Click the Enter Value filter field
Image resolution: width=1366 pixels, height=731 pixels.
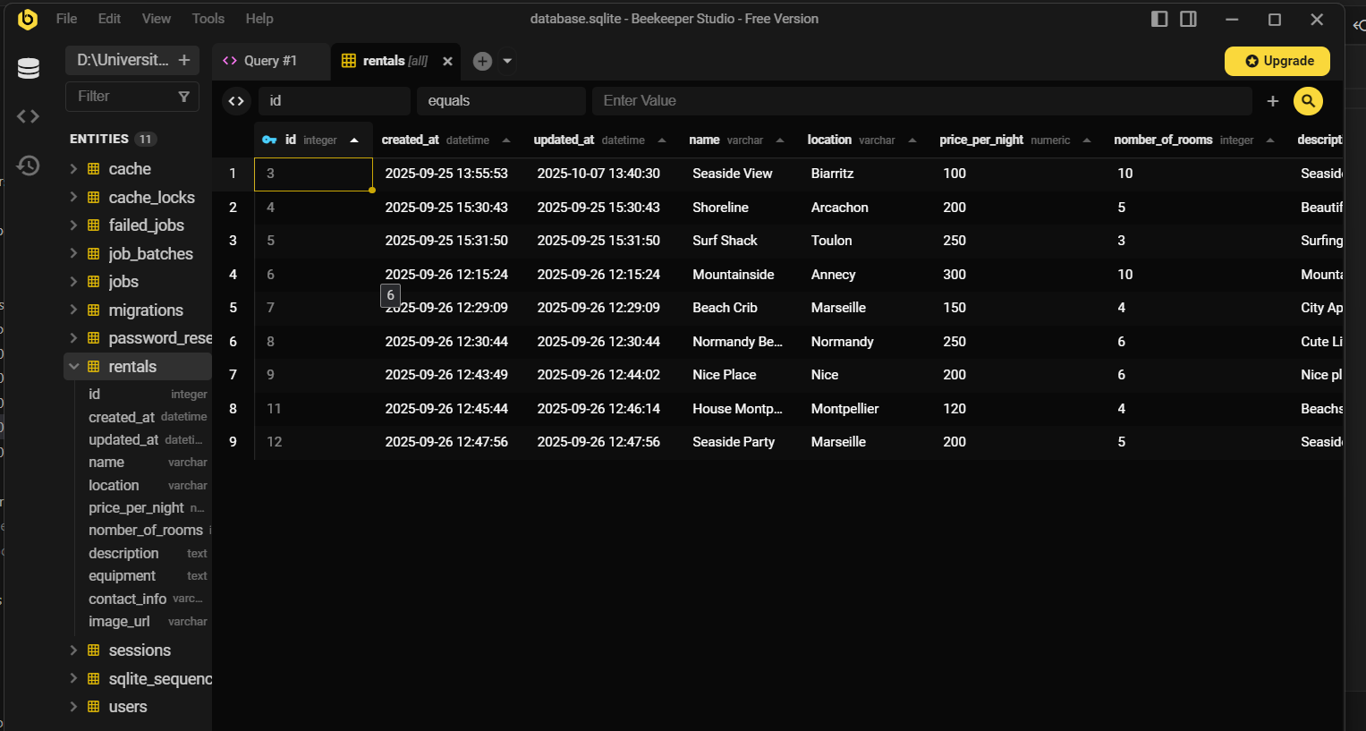[921, 101]
